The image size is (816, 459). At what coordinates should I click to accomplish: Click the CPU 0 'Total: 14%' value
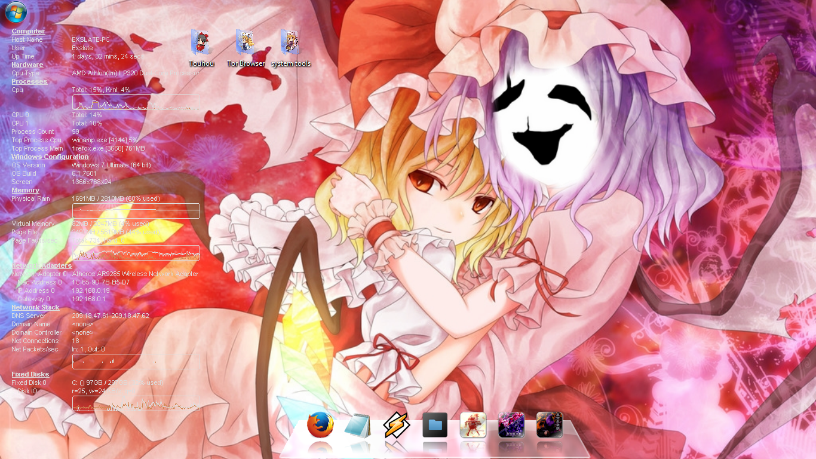coord(87,115)
